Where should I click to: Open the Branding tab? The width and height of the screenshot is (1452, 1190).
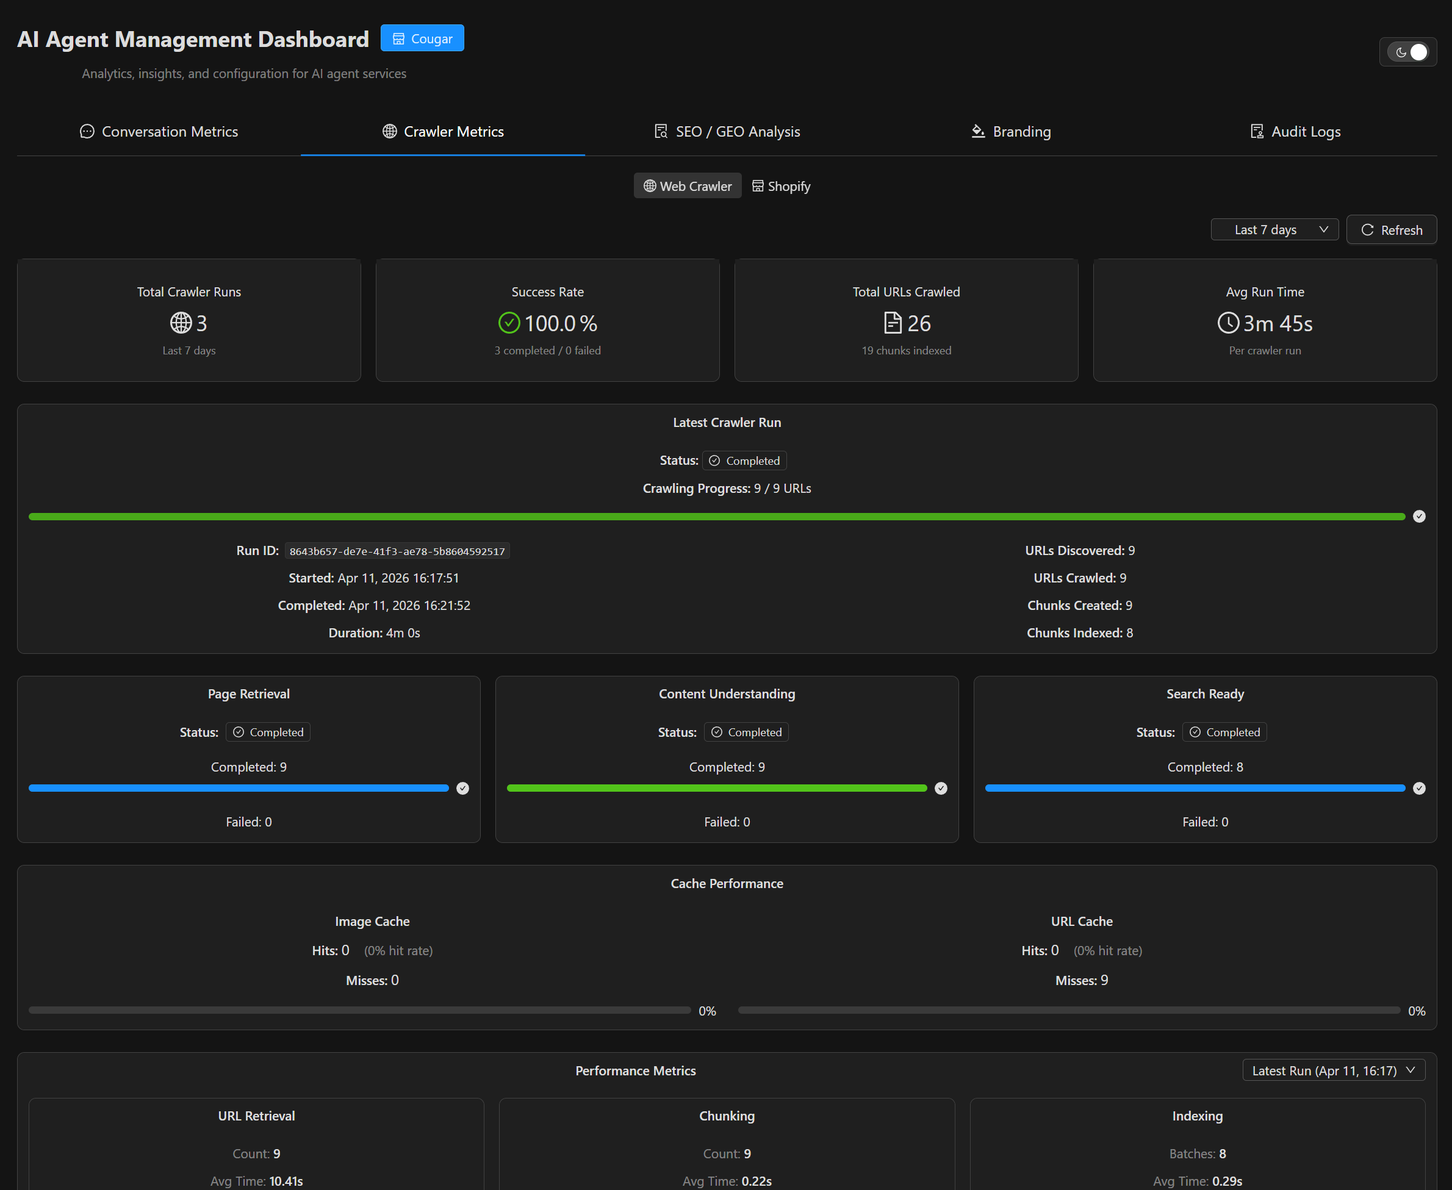point(1011,132)
